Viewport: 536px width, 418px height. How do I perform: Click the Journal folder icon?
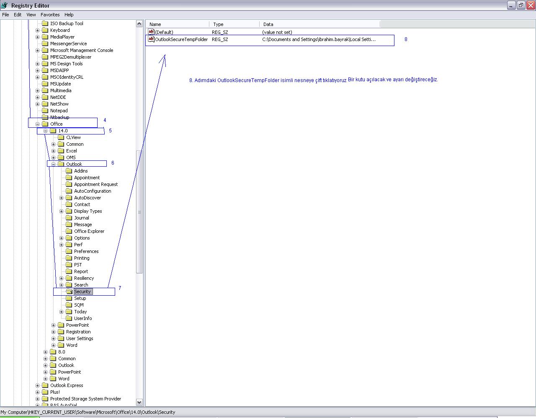pyautogui.click(x=69, y=218)
